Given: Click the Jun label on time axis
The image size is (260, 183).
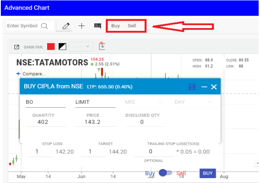Looking at the screenshot, I should click(x=82, y=176).
